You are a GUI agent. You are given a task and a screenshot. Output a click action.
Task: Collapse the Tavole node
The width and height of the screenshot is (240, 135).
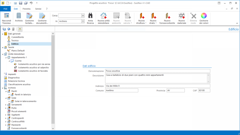(2, 47)
